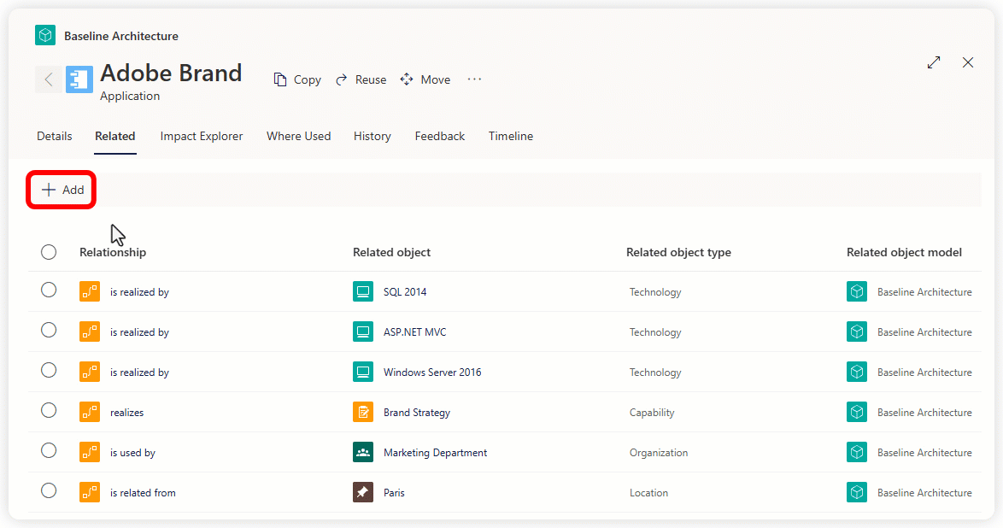1003x528 pixels.
Task: Click relationship icon in Windows Server 2016 row
Action: coord(90,372)
